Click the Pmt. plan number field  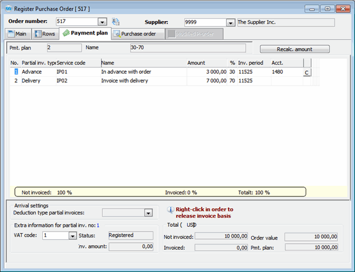click(x=63, y=47)
